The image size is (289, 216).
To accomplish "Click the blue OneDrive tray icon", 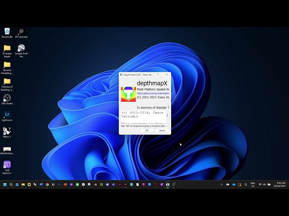I will point(234,184).
